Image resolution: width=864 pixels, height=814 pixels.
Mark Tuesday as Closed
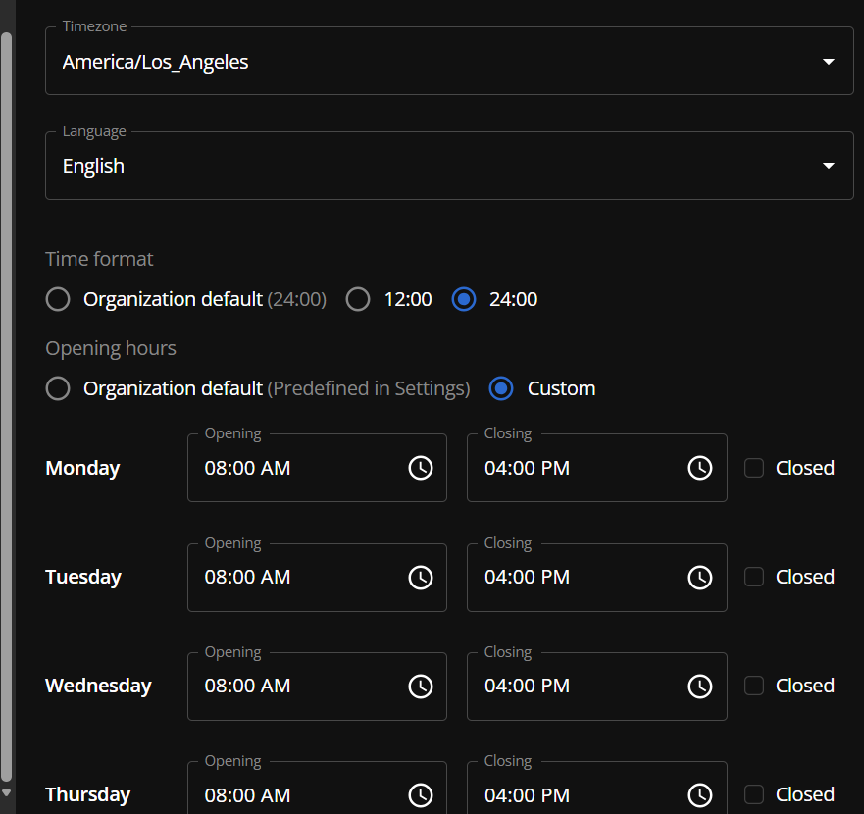(x=754, y=577)
